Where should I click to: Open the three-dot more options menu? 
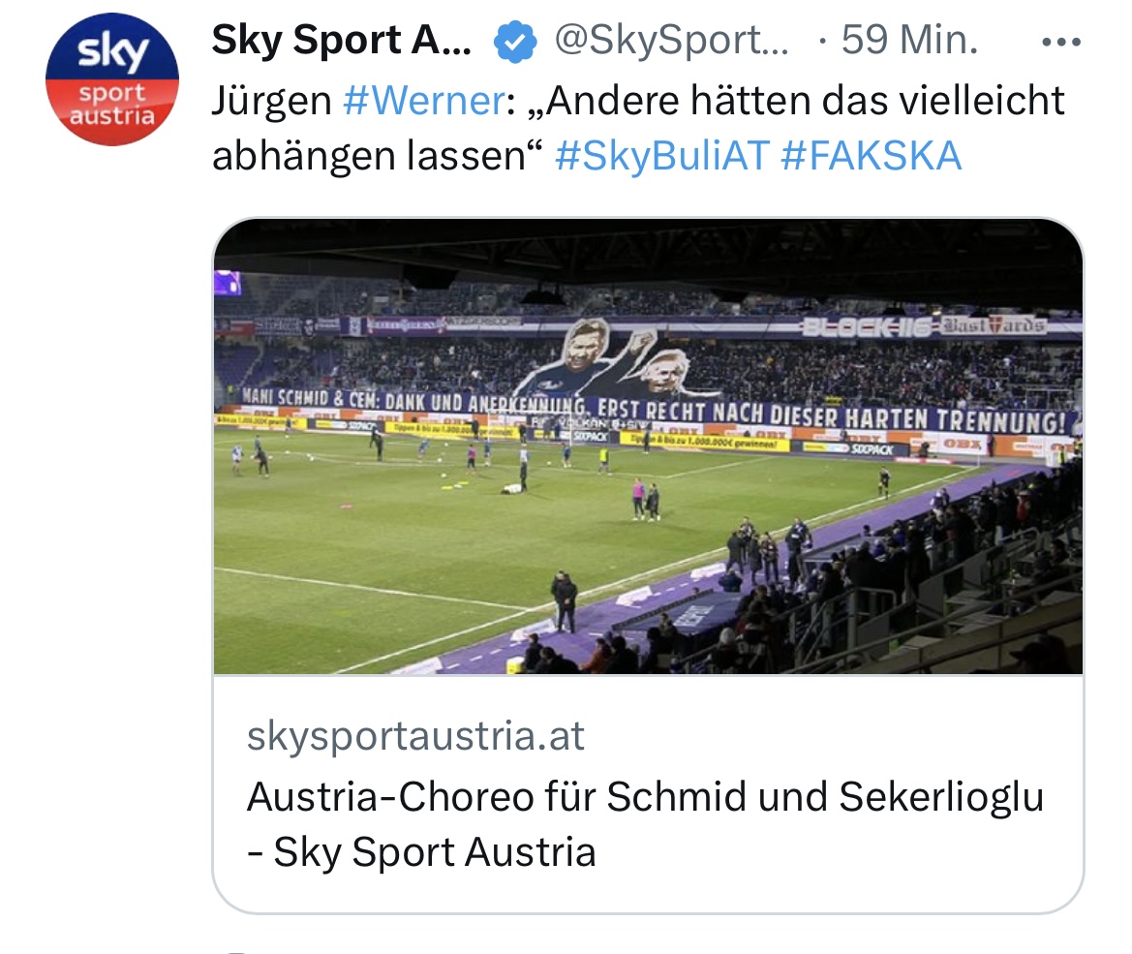(x=1061, y=42)
